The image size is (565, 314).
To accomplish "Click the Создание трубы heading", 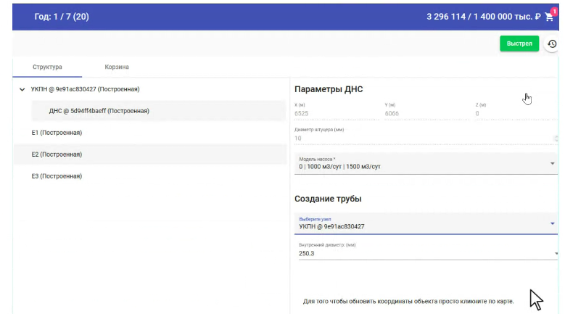I will (328, 199).
